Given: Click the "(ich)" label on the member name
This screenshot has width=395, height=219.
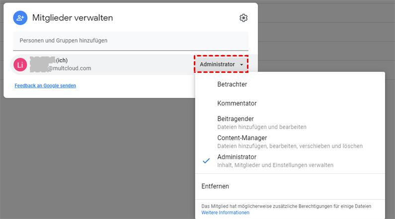Looking at the screenshot, I should (61, 60).
